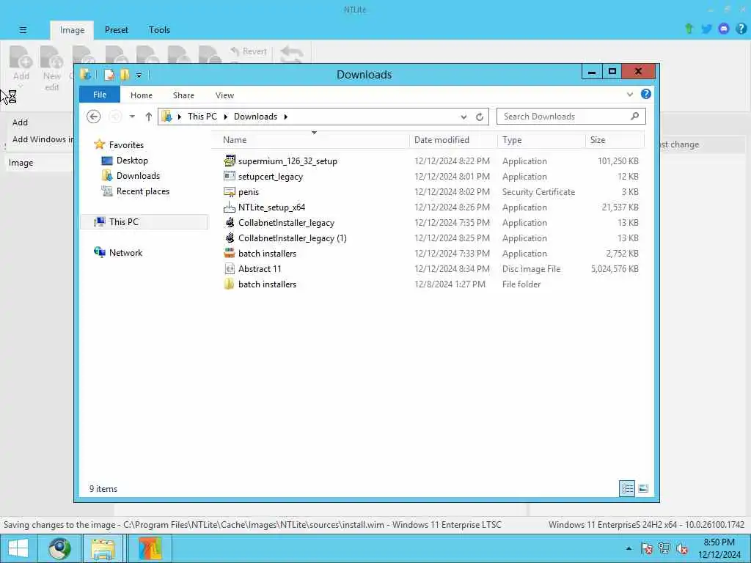The width and height of the screenshot is (751, 563).
Task: Click the search magnifier icon
Action: (634, 116)
